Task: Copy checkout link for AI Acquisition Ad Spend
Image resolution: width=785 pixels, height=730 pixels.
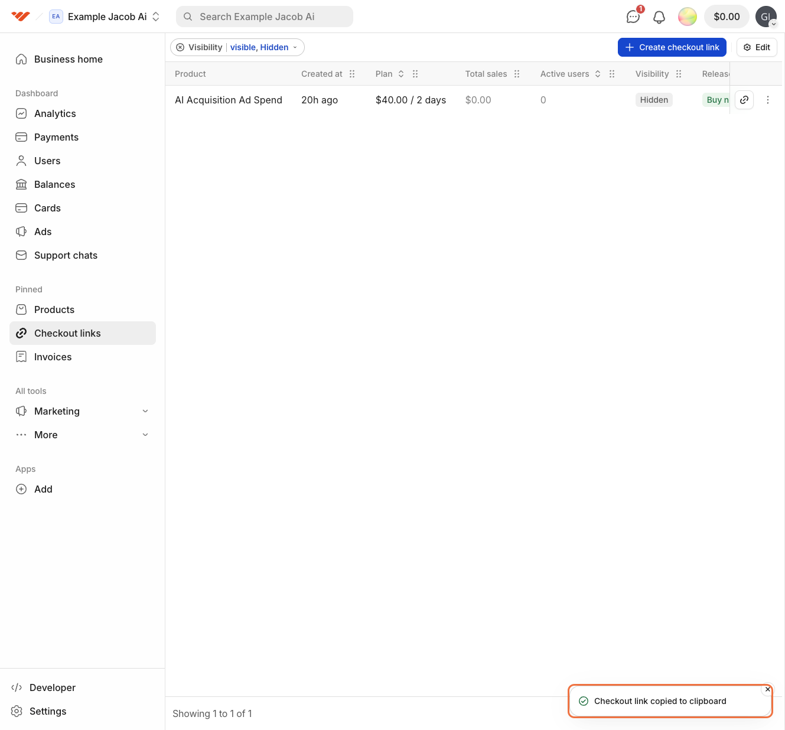Action: pos(744,100)
